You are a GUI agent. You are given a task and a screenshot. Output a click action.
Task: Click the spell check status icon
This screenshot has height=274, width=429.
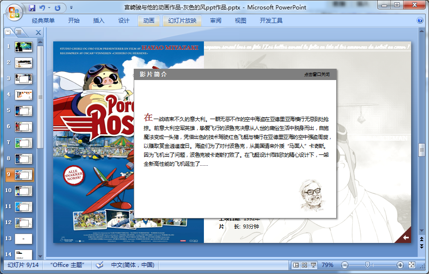click(x=99, y=265)
